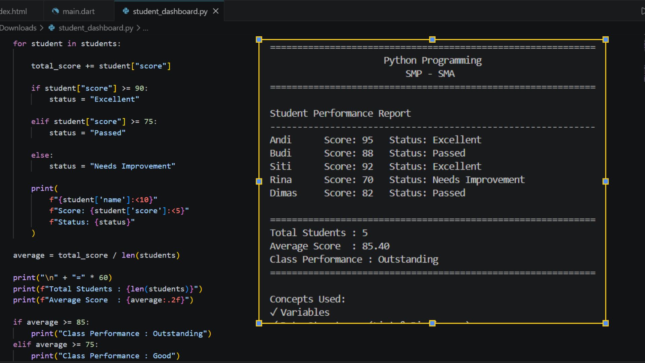Expand the chevron after student_dashboard.py breadcrumb
The width and height of the screenshot is (645, 363).
[138, 28]
